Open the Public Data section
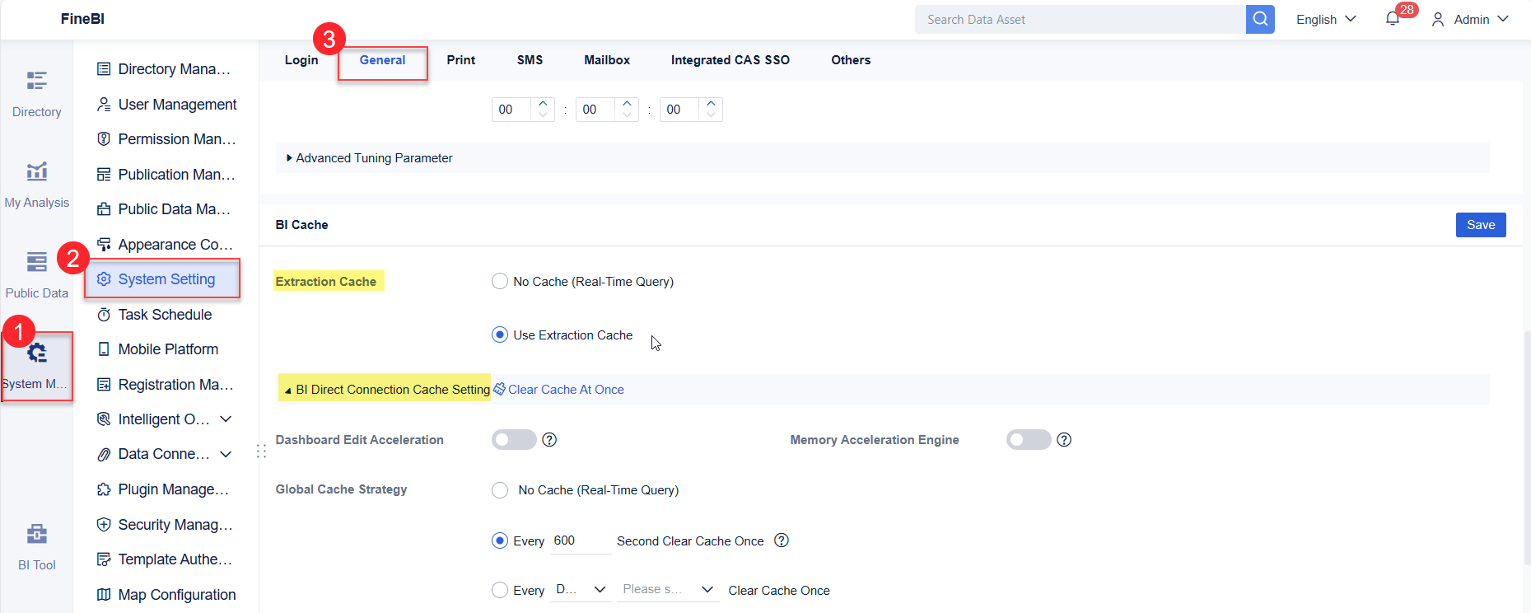1531x613 pixels. point(37,276)
